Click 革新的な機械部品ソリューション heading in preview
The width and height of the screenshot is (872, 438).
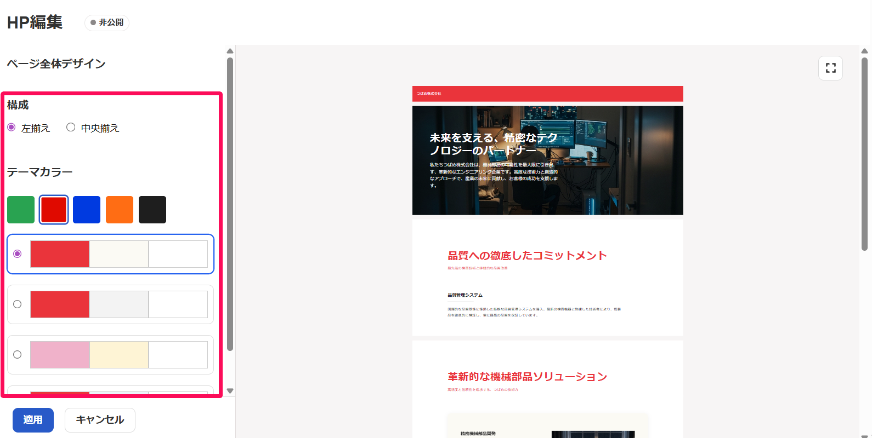[527, 377]
